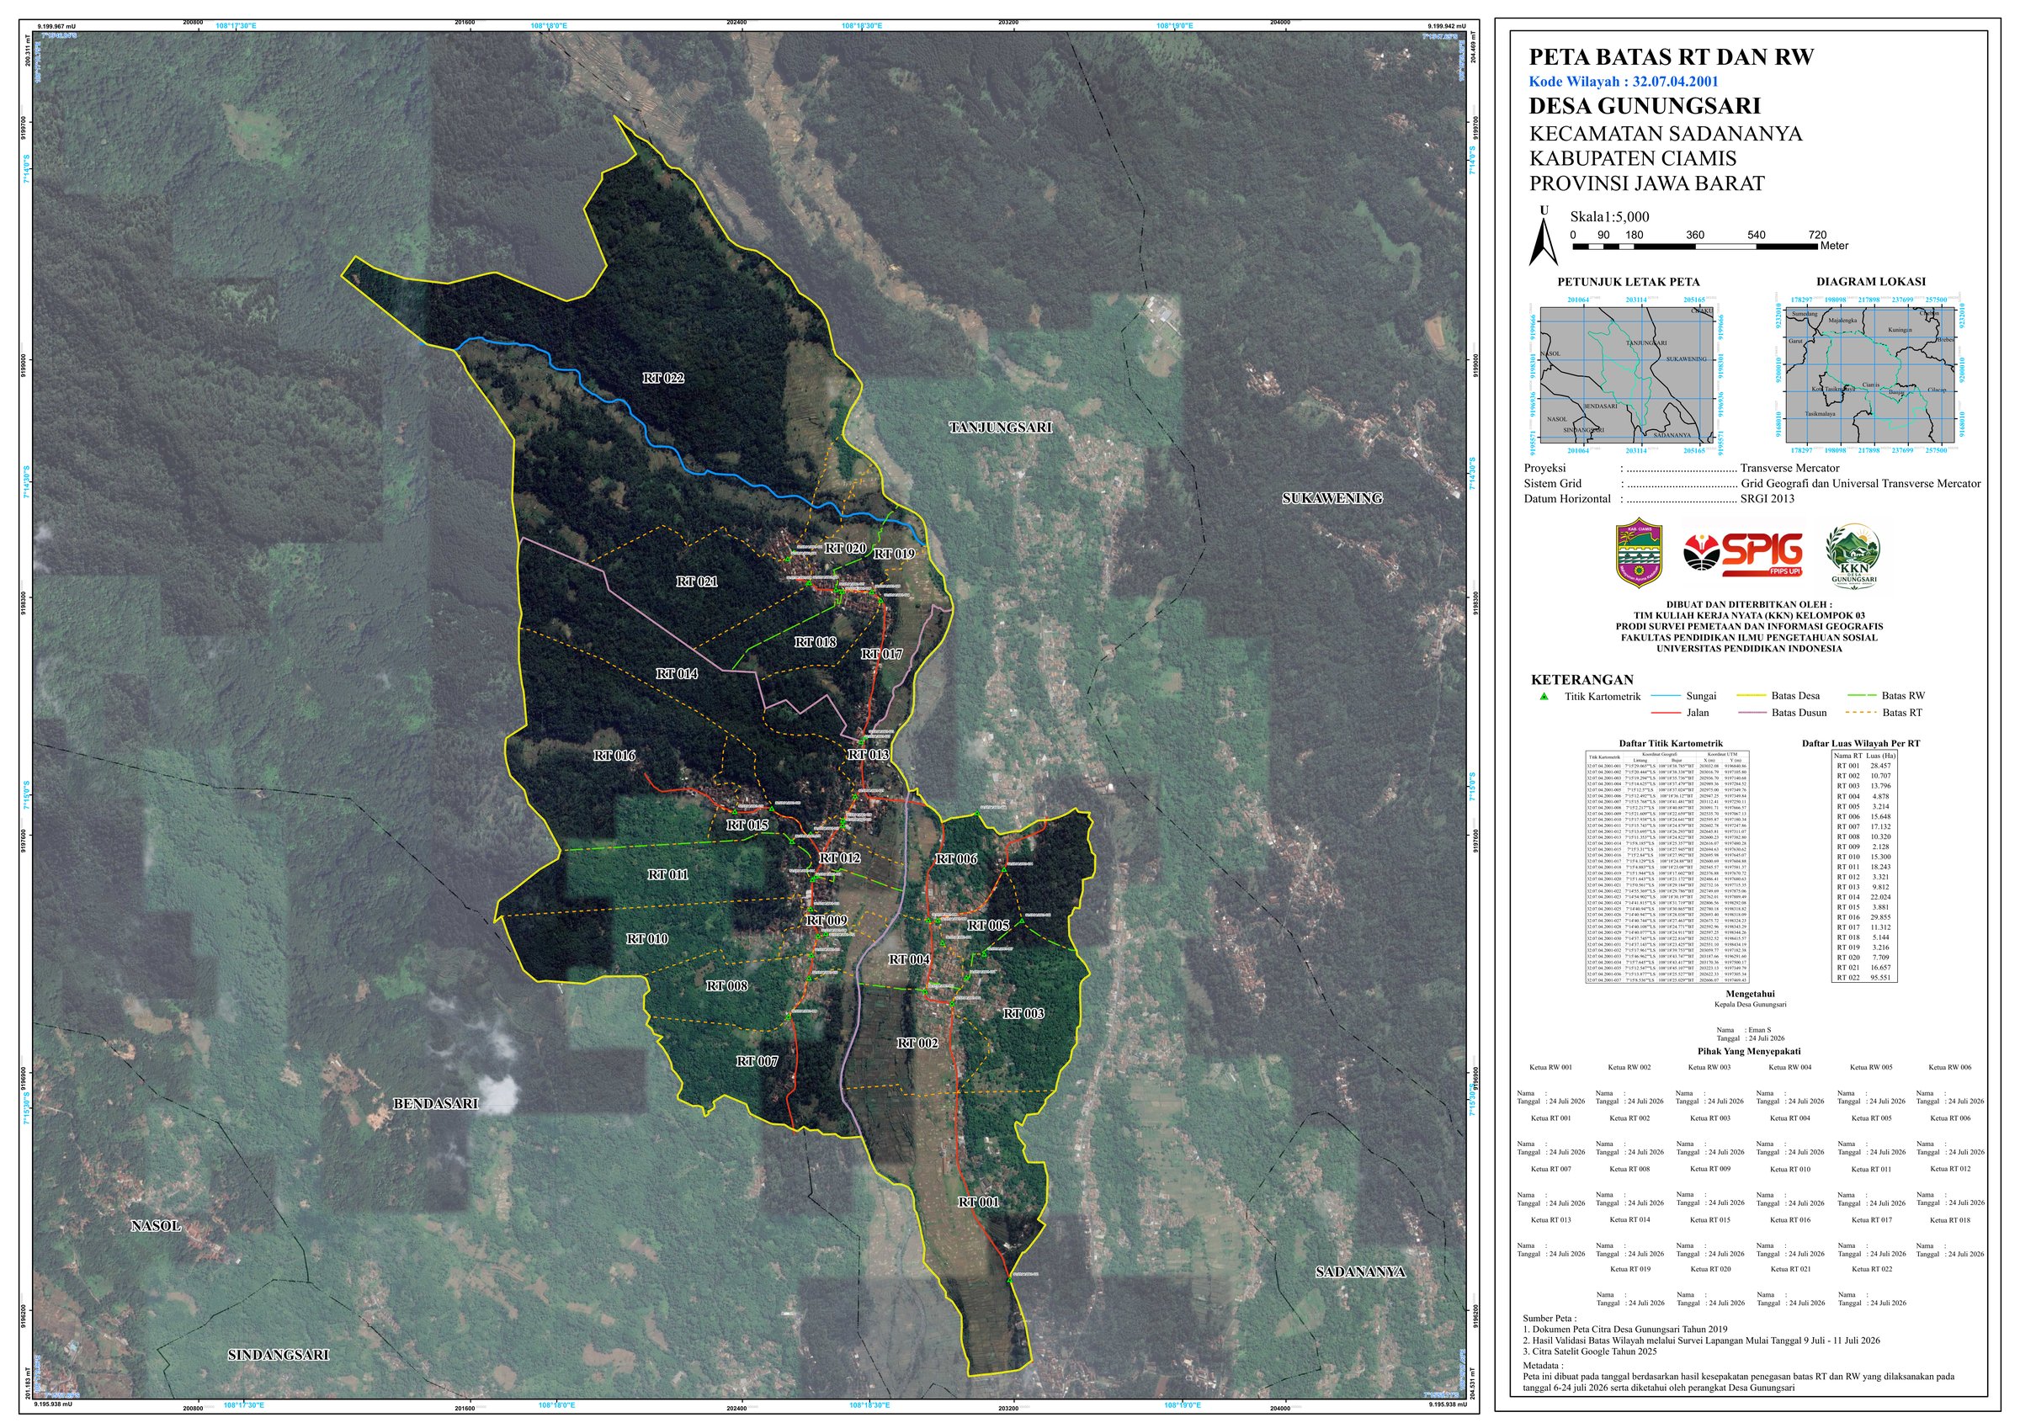Image resolution: width=2020 pixels, height=1428 pixels.
Task: Click the KKN Desa Gunungsari logo
Action: [x=1853, y=555]
